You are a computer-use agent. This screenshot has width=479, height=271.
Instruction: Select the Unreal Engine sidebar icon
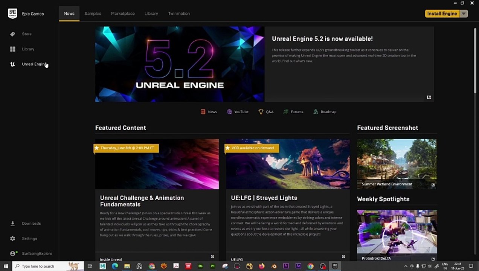(x=12, y=64)
